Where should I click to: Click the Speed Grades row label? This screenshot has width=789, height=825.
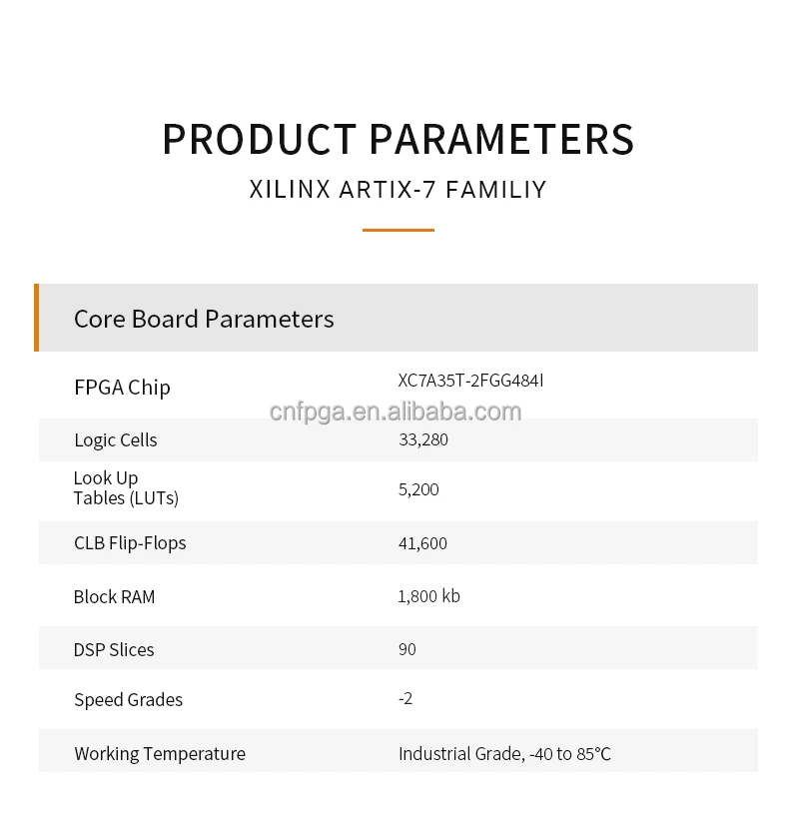tap(128, 700)
